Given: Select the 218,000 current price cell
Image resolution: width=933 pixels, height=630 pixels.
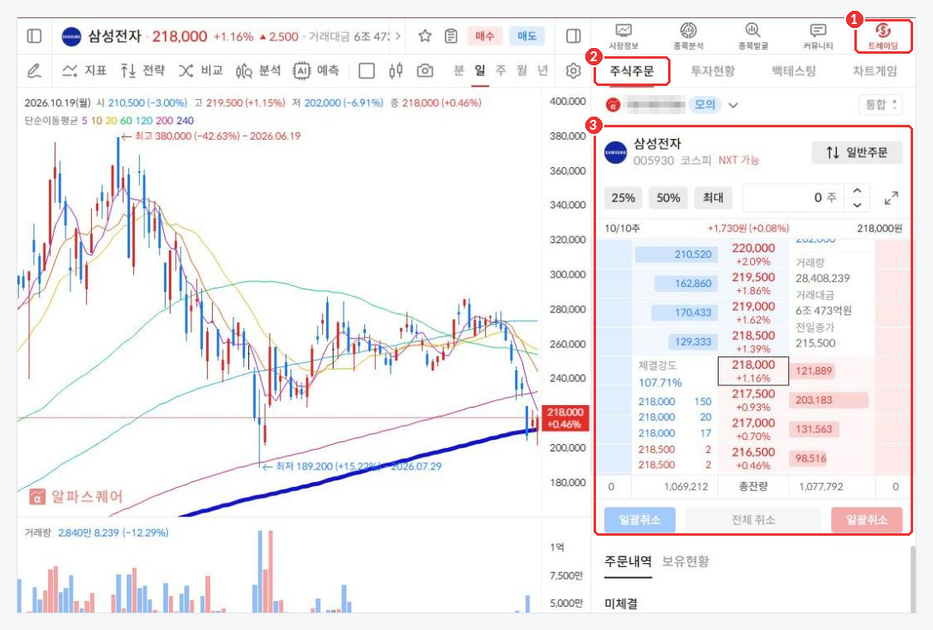Looking at the screenshot, I should tap(753, 371).
